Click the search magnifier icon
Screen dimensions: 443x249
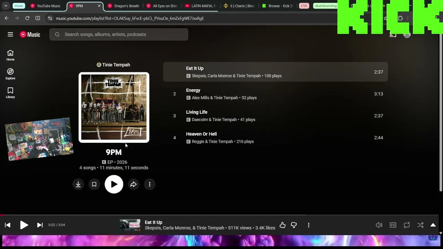coord(57,34)
